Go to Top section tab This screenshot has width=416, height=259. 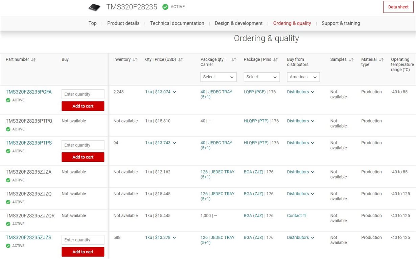93,23
